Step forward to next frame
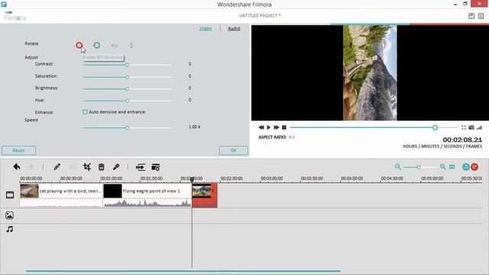The width and height of the screenshot is (489, 275). pos(277,128)
